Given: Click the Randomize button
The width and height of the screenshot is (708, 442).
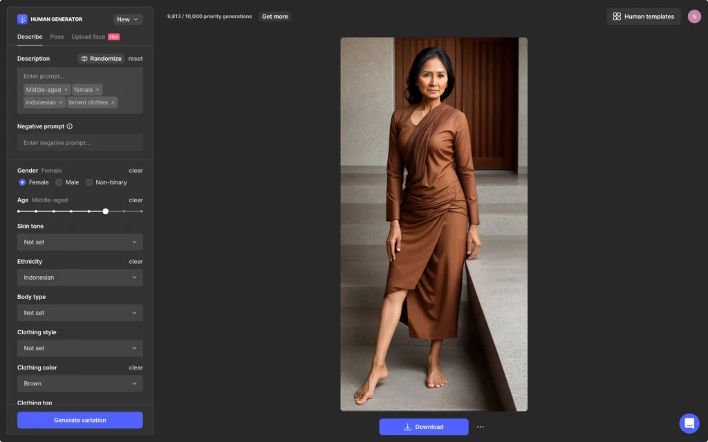Looking at the screenshot, I should click(101, 59).
